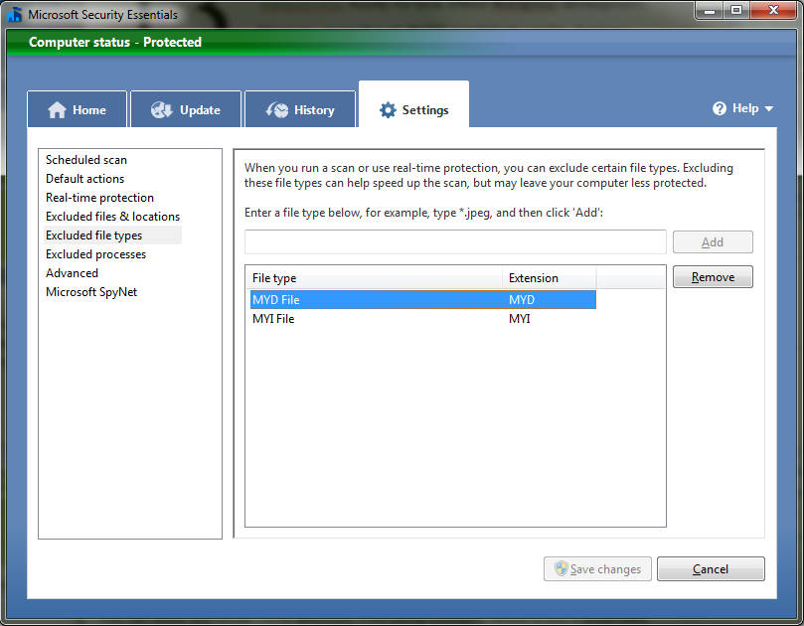Click the Help question mark icon
This screenshot has width=804, height=626.
tap(720, 108)
